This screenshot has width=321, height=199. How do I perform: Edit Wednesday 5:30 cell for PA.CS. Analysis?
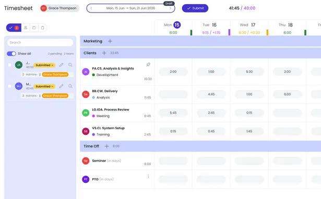pos(249,72)
